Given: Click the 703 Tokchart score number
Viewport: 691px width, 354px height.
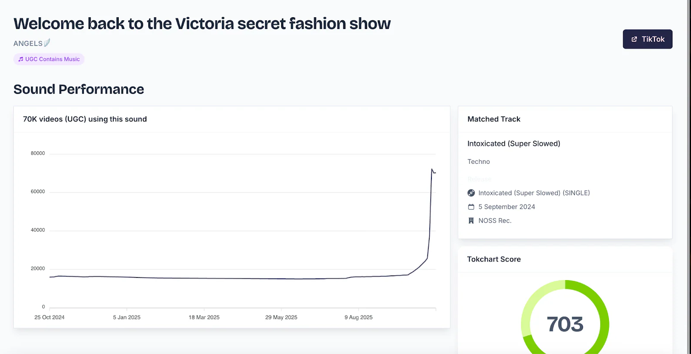Looking at the screenshot, I should pos(565,324).
